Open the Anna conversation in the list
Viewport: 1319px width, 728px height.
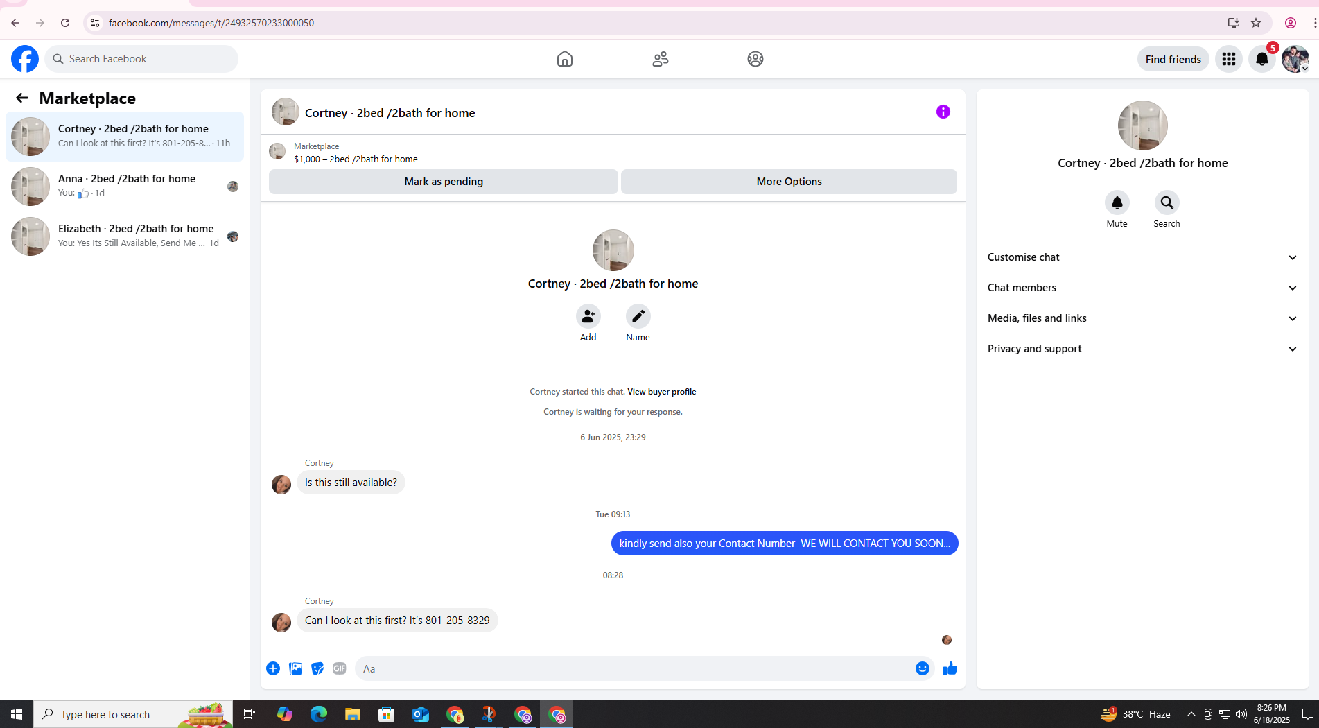[125, 187]
